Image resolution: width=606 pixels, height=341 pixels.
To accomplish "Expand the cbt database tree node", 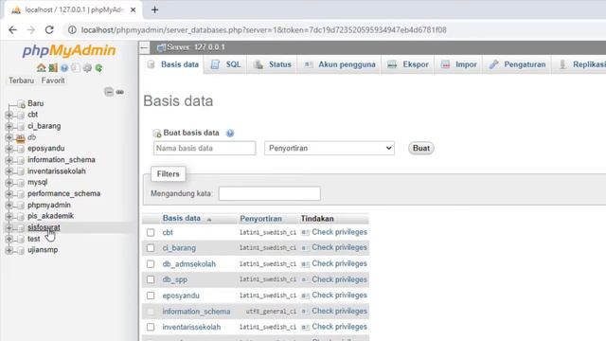I will click(x=9, y=115).
